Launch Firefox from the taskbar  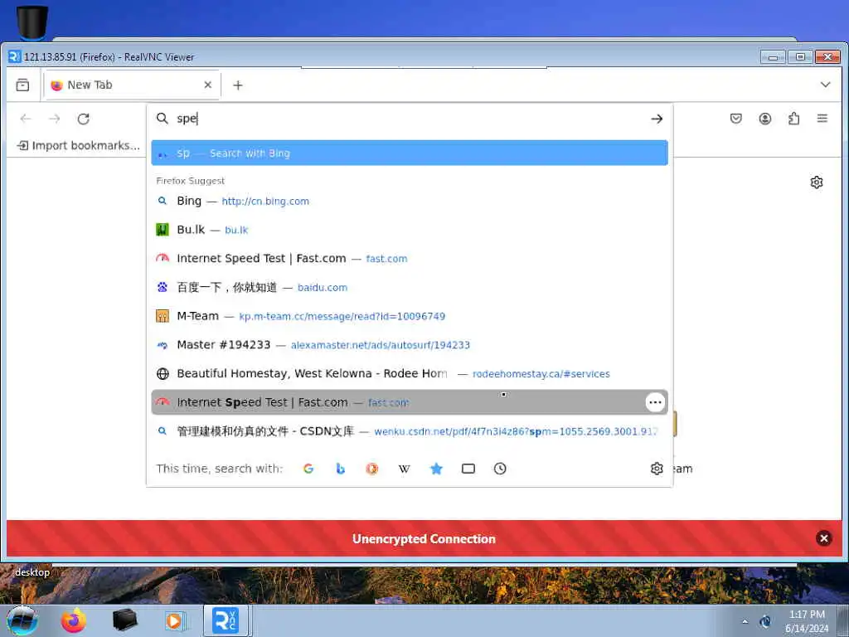(73, 620)
